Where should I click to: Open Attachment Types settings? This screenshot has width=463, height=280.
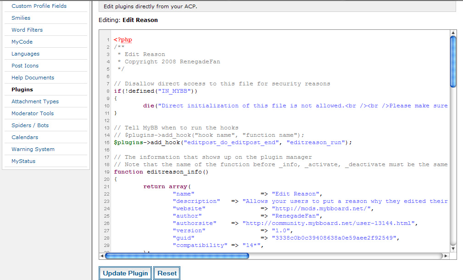tap(35, 101)
